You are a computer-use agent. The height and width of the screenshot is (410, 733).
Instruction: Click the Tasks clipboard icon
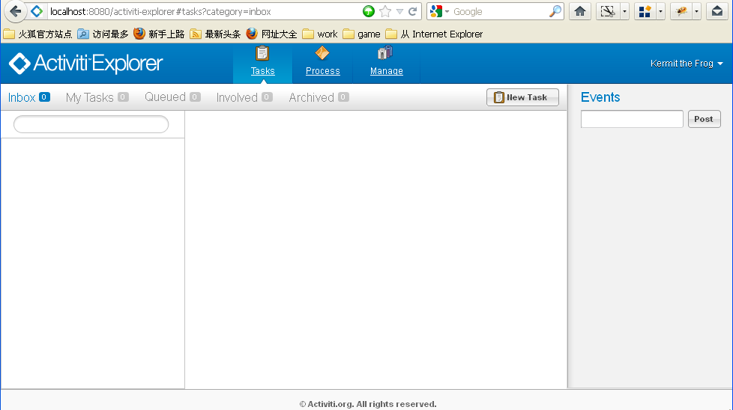pos(262,54)
